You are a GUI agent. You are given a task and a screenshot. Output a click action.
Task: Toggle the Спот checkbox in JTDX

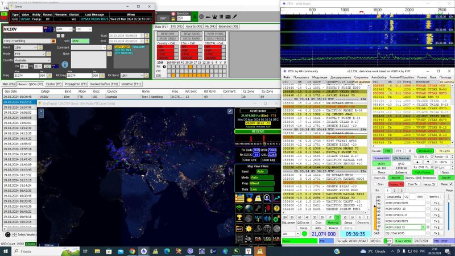pyautogui.click(x=375, y=184)
